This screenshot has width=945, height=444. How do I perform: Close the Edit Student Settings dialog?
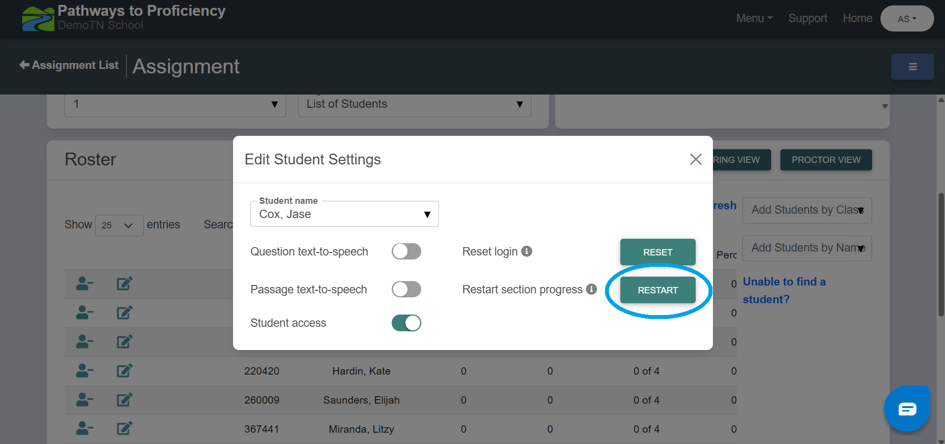tap(695, 159)
